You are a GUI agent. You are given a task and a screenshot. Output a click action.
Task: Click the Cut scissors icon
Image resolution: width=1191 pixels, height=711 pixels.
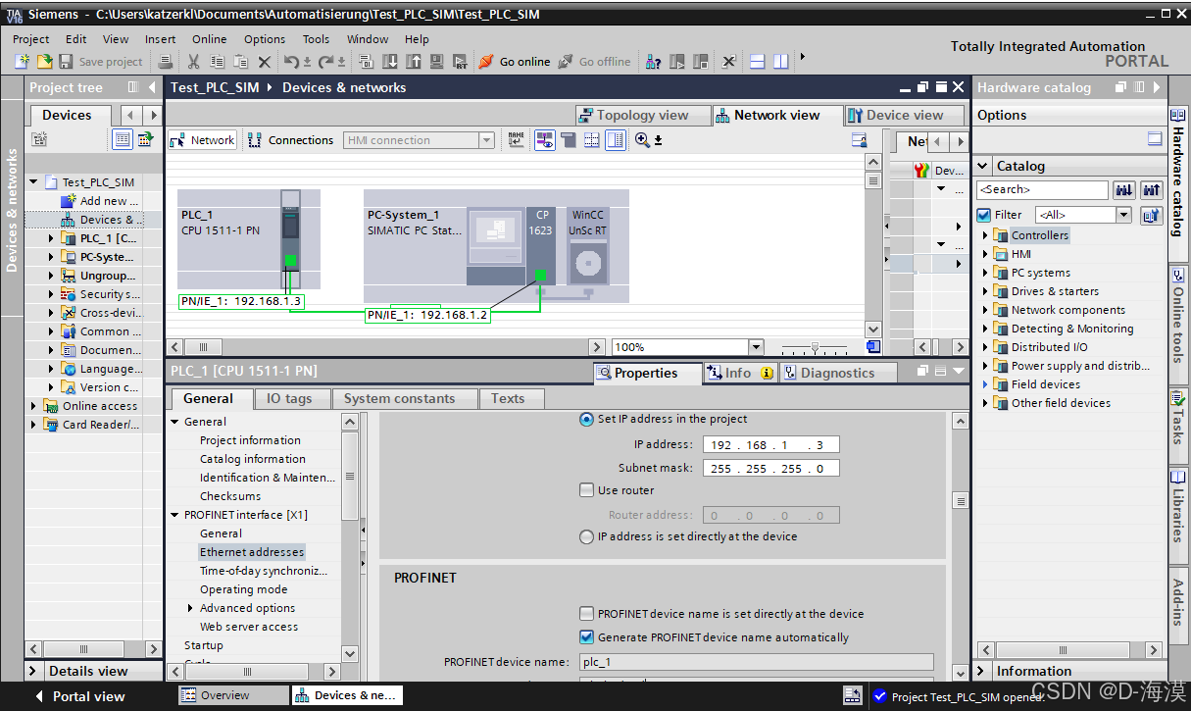pyautogui.click(x=193, y=61)
